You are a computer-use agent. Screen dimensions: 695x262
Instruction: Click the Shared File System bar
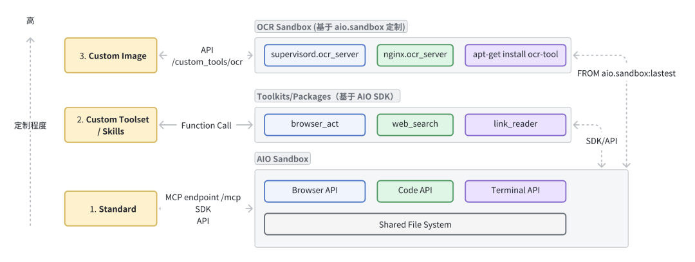click(x=415, y=224)
